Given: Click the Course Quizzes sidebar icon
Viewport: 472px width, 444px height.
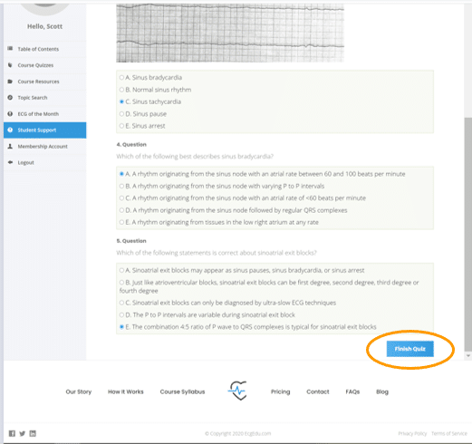Looking at the screenshot, I should coord(10,65).
